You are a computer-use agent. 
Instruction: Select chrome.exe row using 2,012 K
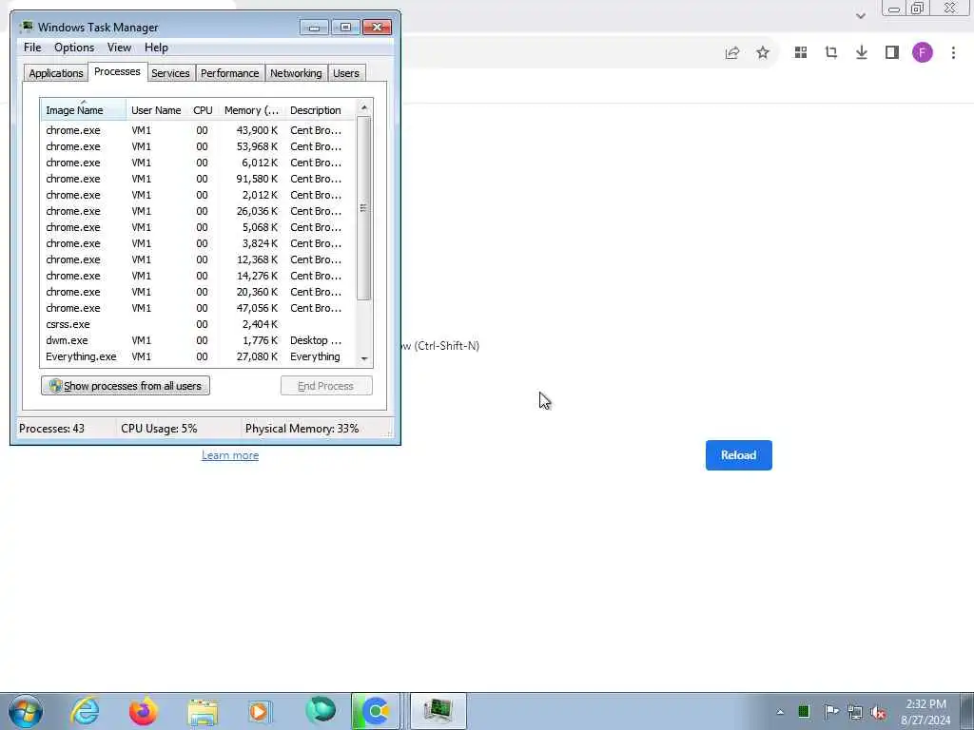click(x=198, y=195)
